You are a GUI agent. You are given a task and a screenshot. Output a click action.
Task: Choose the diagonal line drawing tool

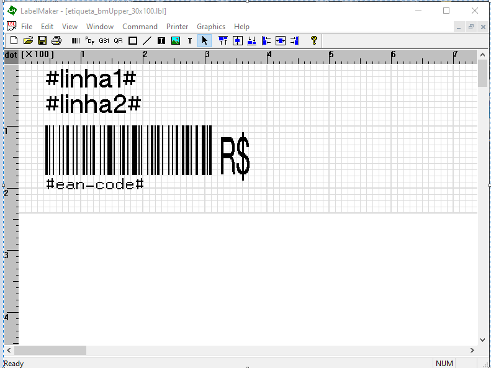pyautogui.click(x=147, y=41)
